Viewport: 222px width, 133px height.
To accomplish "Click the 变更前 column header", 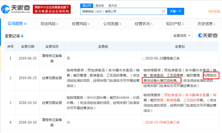I will click(x=103, y=47).
